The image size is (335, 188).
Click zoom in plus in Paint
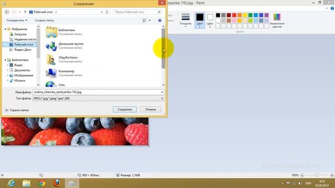pos(332,175)
